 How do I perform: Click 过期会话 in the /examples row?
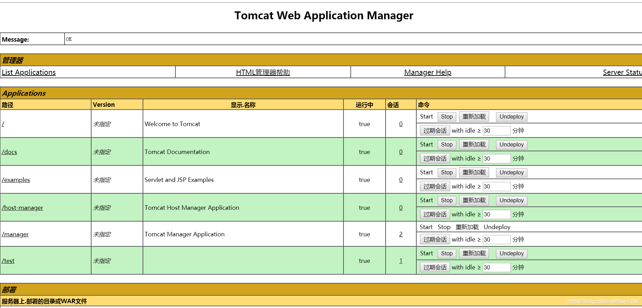(435, 186)
